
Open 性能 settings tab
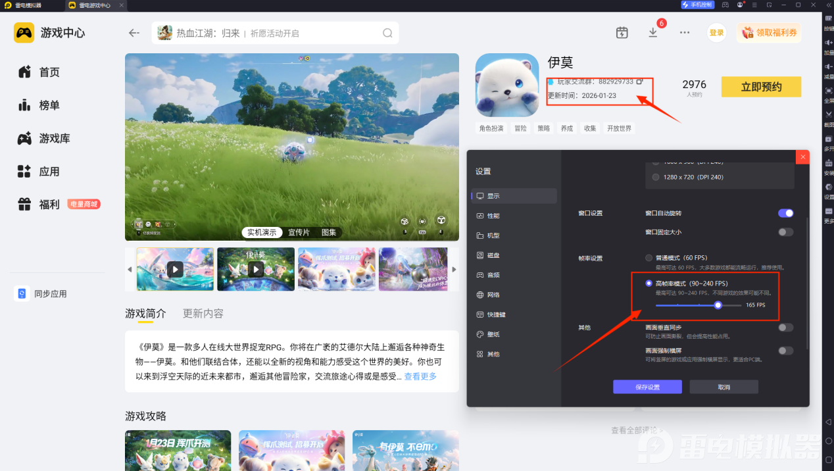tap(514, 216)
